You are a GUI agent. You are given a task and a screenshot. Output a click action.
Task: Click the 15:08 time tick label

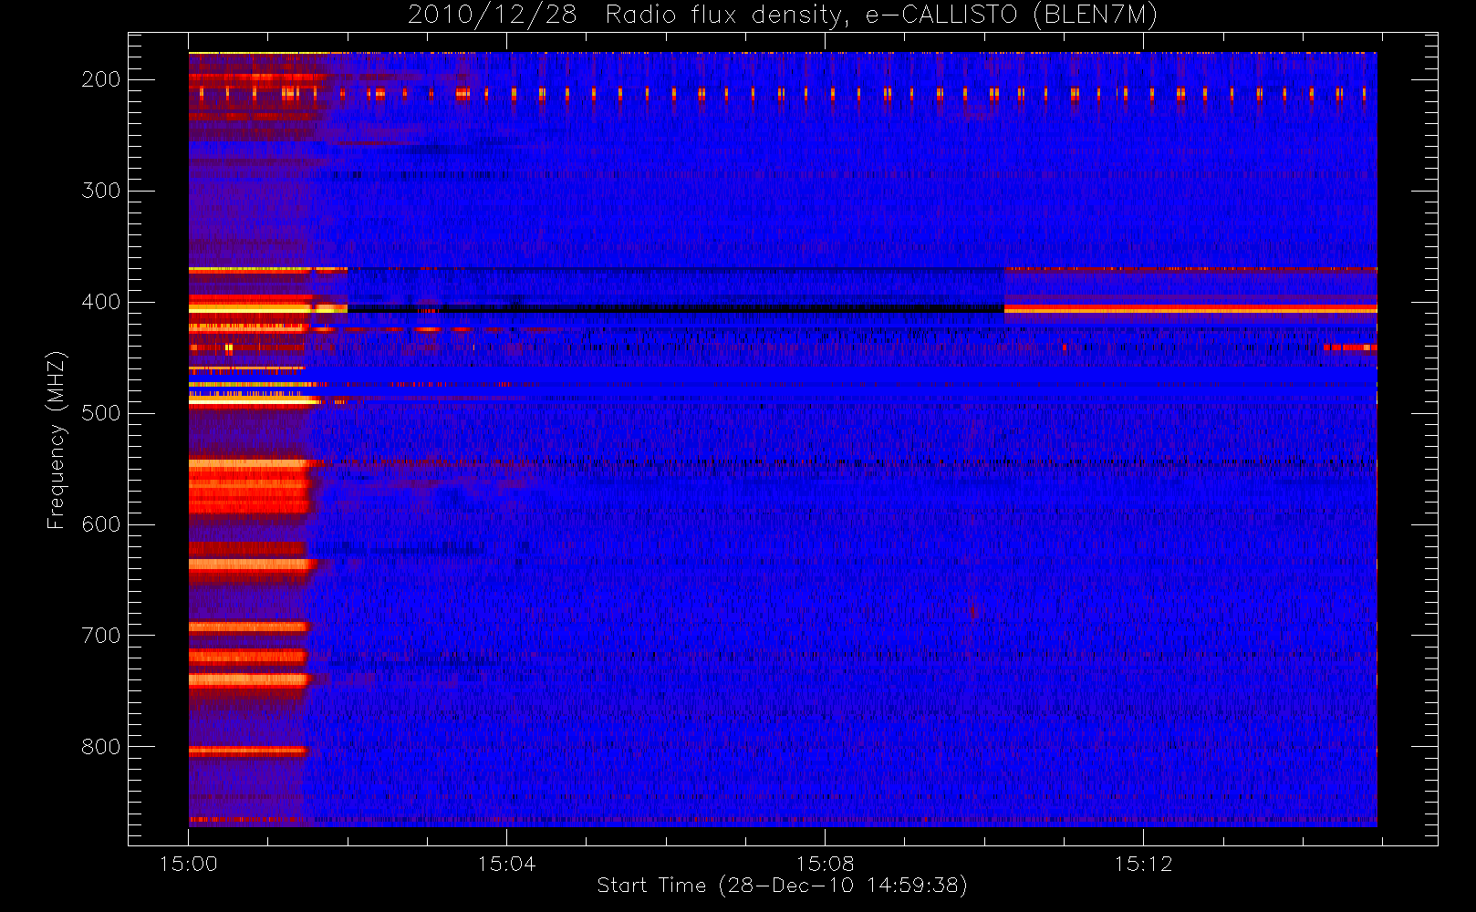coord(825,864)
